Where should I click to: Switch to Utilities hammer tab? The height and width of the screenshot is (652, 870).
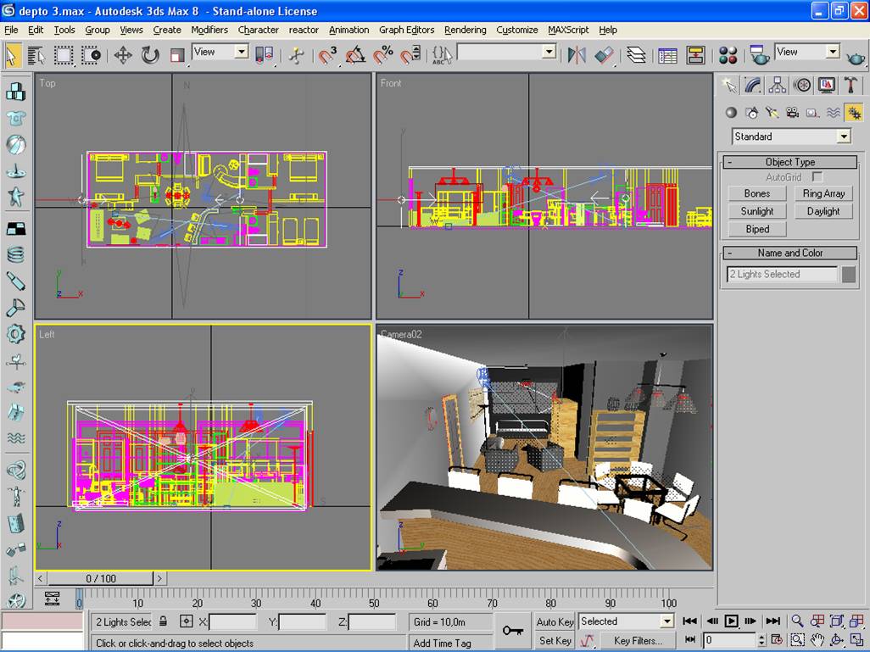point(850,85)
